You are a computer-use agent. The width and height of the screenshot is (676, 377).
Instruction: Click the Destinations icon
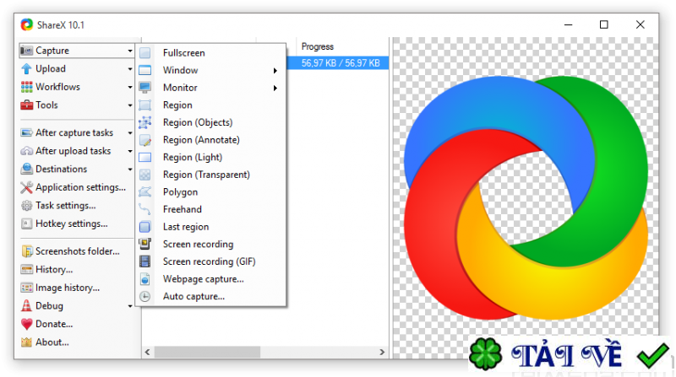(x=27, y=170)
